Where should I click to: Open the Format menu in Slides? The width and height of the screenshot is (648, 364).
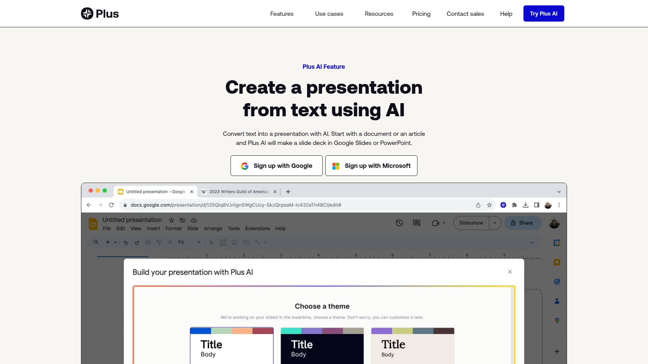[x=173, y=229]
